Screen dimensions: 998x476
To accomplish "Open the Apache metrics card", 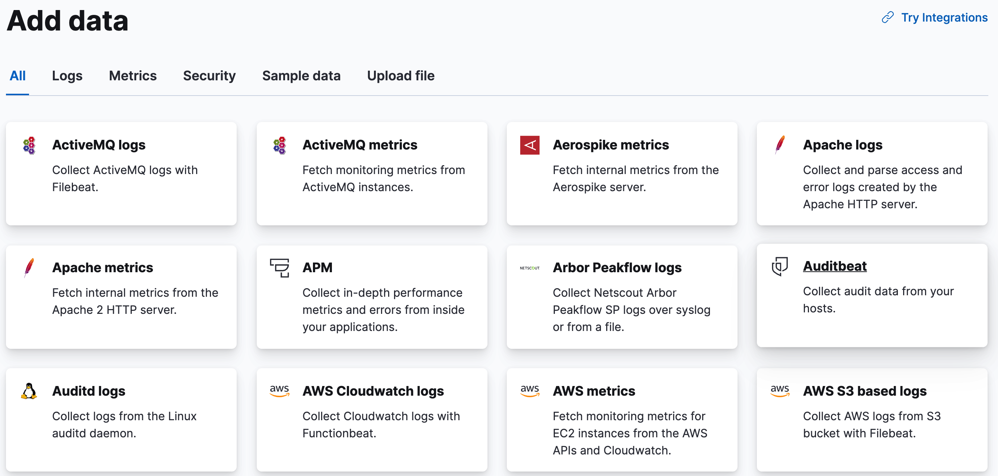I will tap(121, 297).
